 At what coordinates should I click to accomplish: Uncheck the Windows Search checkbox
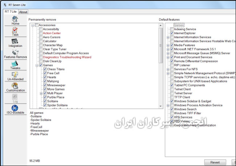pyautogui.click(x=172, y=109)
